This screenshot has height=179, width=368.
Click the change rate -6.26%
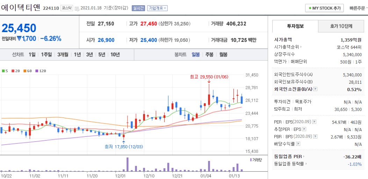click(51, 39)
